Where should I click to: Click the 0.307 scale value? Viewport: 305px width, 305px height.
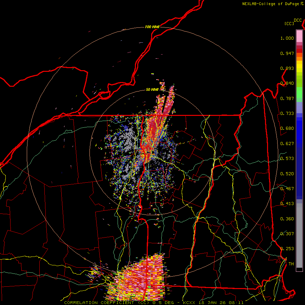[287, 234]
